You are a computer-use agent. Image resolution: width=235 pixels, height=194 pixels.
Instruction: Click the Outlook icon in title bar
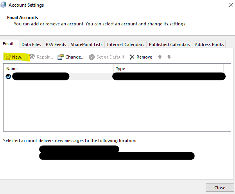4,5
